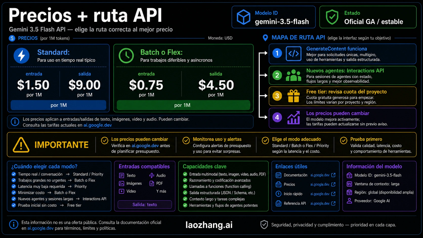Toggle the 'Prueba inicial sin costo' checkmark
This screenshot has height=238, width=423.
14,205
